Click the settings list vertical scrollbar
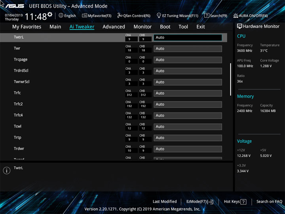The image size is (285, 214). click(230, 79)
